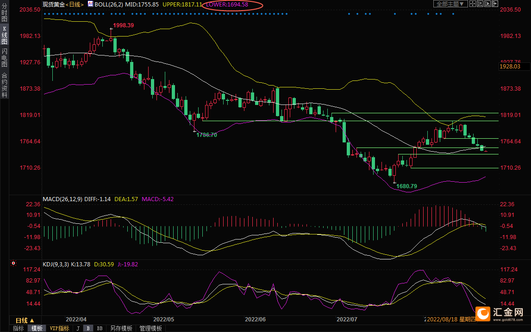Click the 1680.79 low price label
The width and height of the screenshot is (531, 332).
point(407,186)
